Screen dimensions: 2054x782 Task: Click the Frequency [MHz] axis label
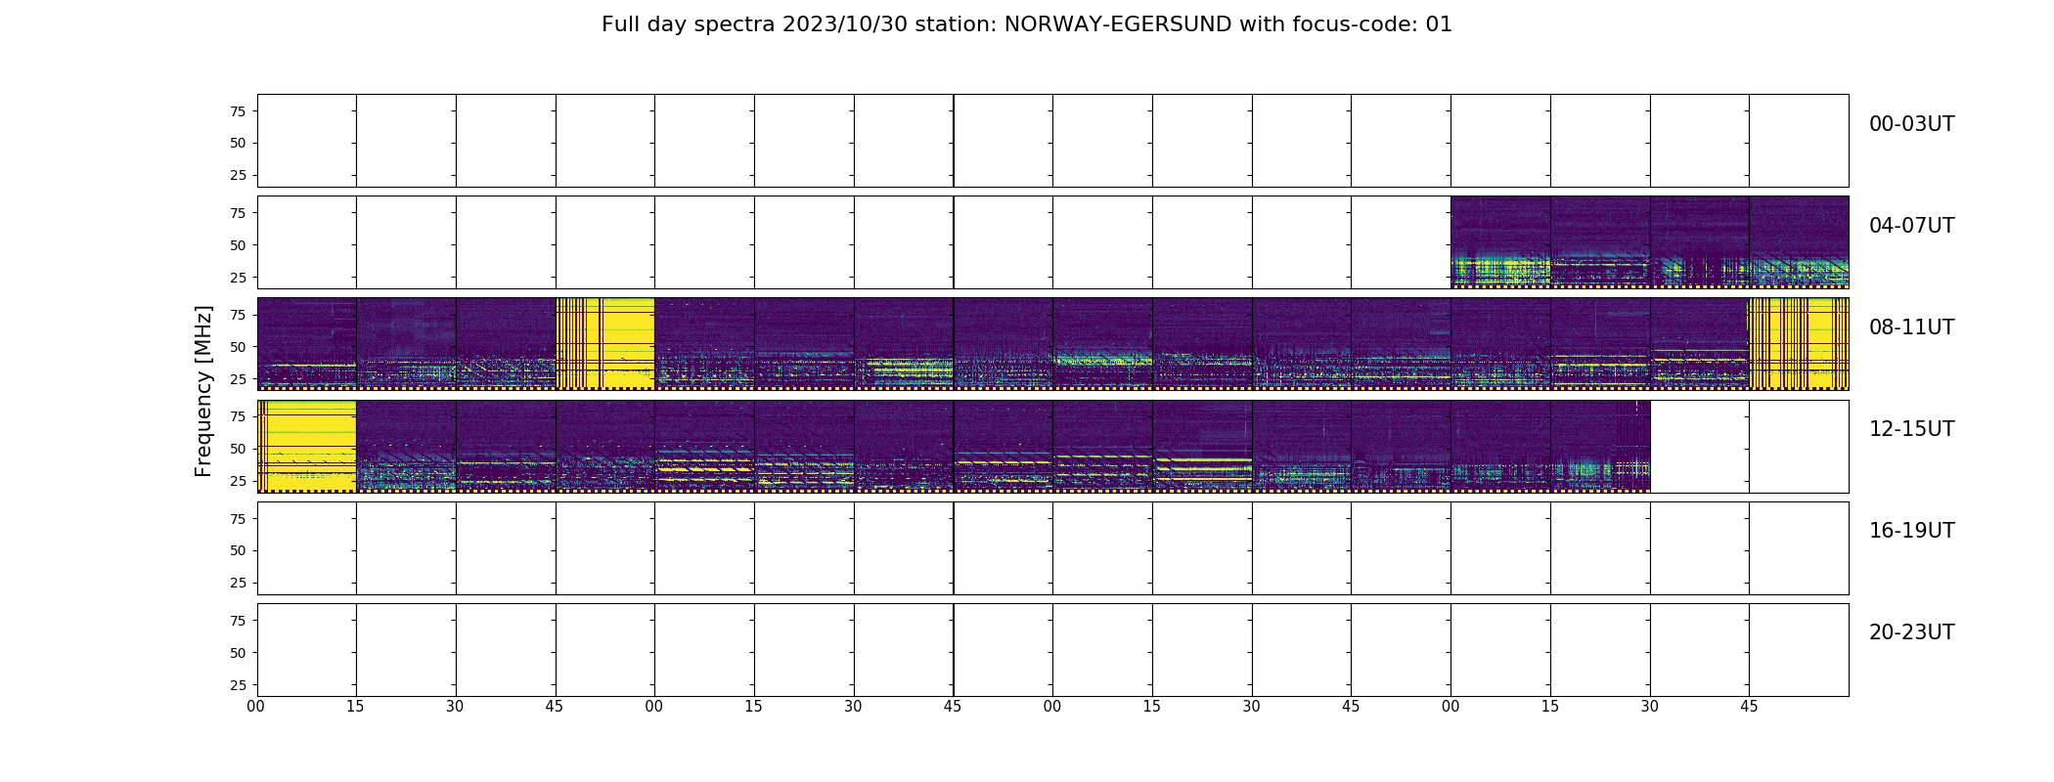coord(203,391)
